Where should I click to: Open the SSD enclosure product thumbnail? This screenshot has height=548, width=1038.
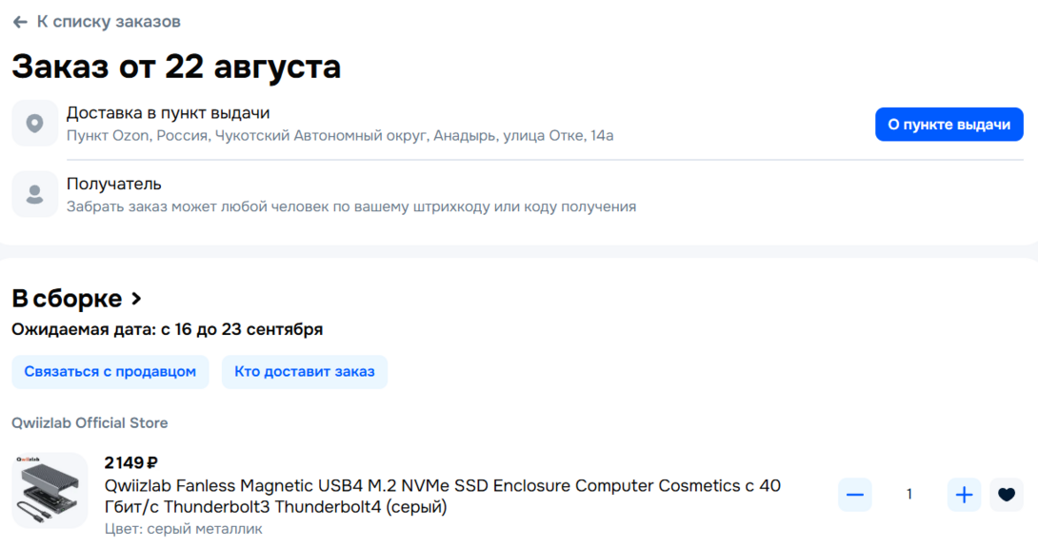point(50,491)
